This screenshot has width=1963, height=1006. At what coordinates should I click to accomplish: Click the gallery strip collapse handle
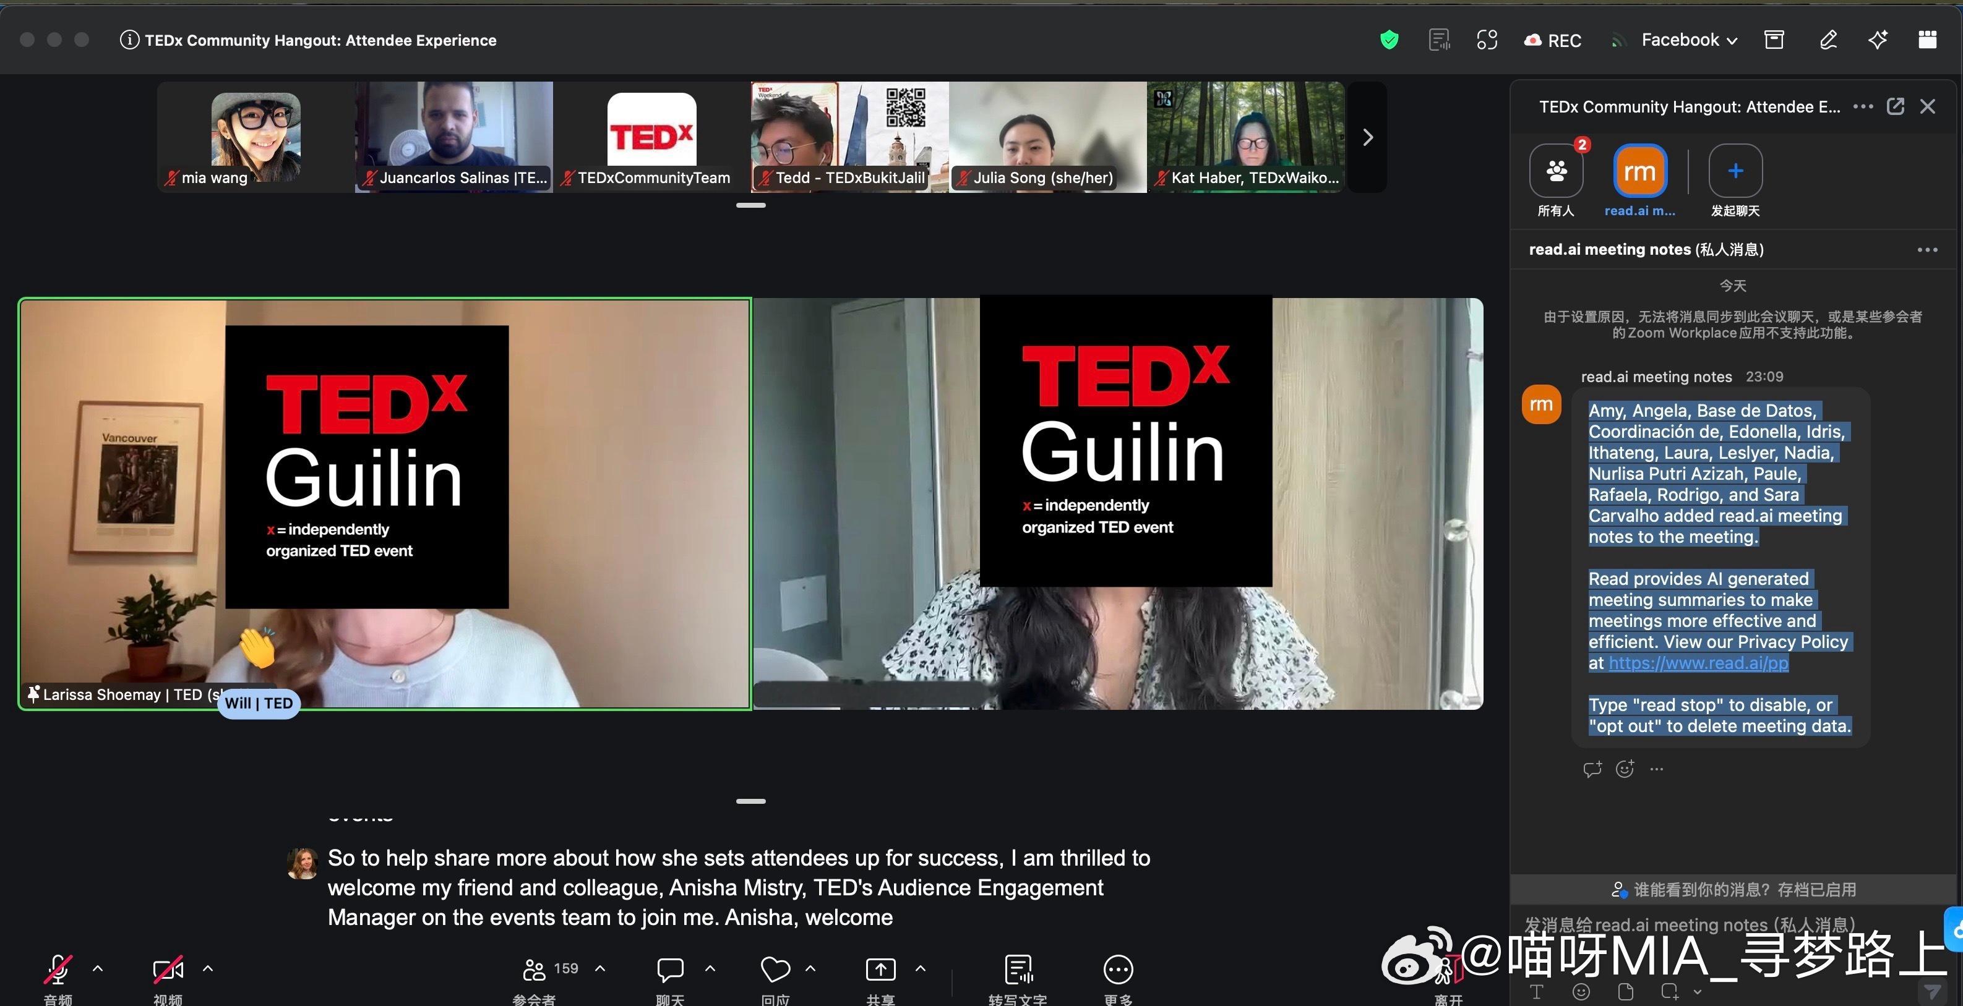click(x=750, y=206)
